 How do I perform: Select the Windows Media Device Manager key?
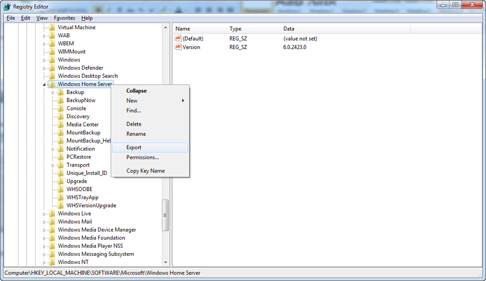coord(97,230)
